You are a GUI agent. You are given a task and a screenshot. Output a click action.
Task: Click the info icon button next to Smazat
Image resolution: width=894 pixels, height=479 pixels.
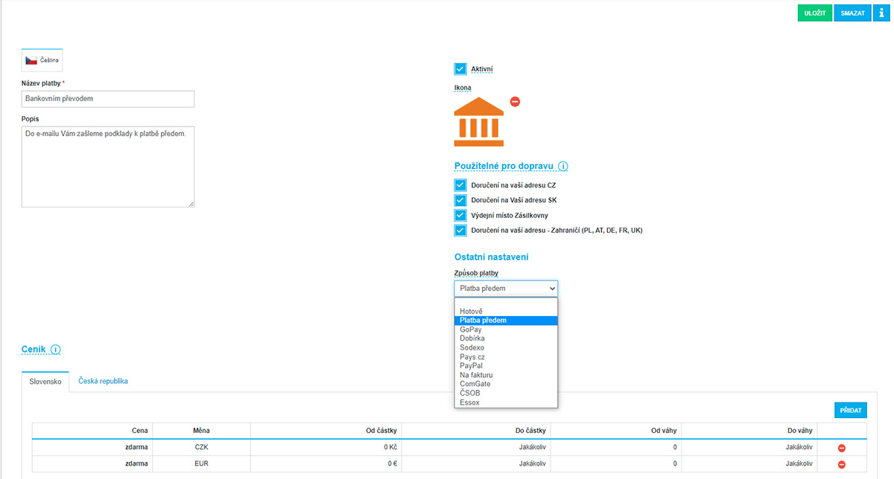click(x=881, y=13)
